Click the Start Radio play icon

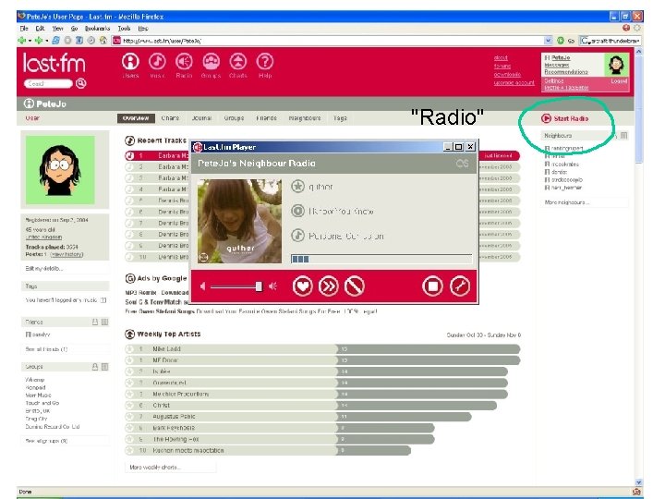tap(546, 118)
